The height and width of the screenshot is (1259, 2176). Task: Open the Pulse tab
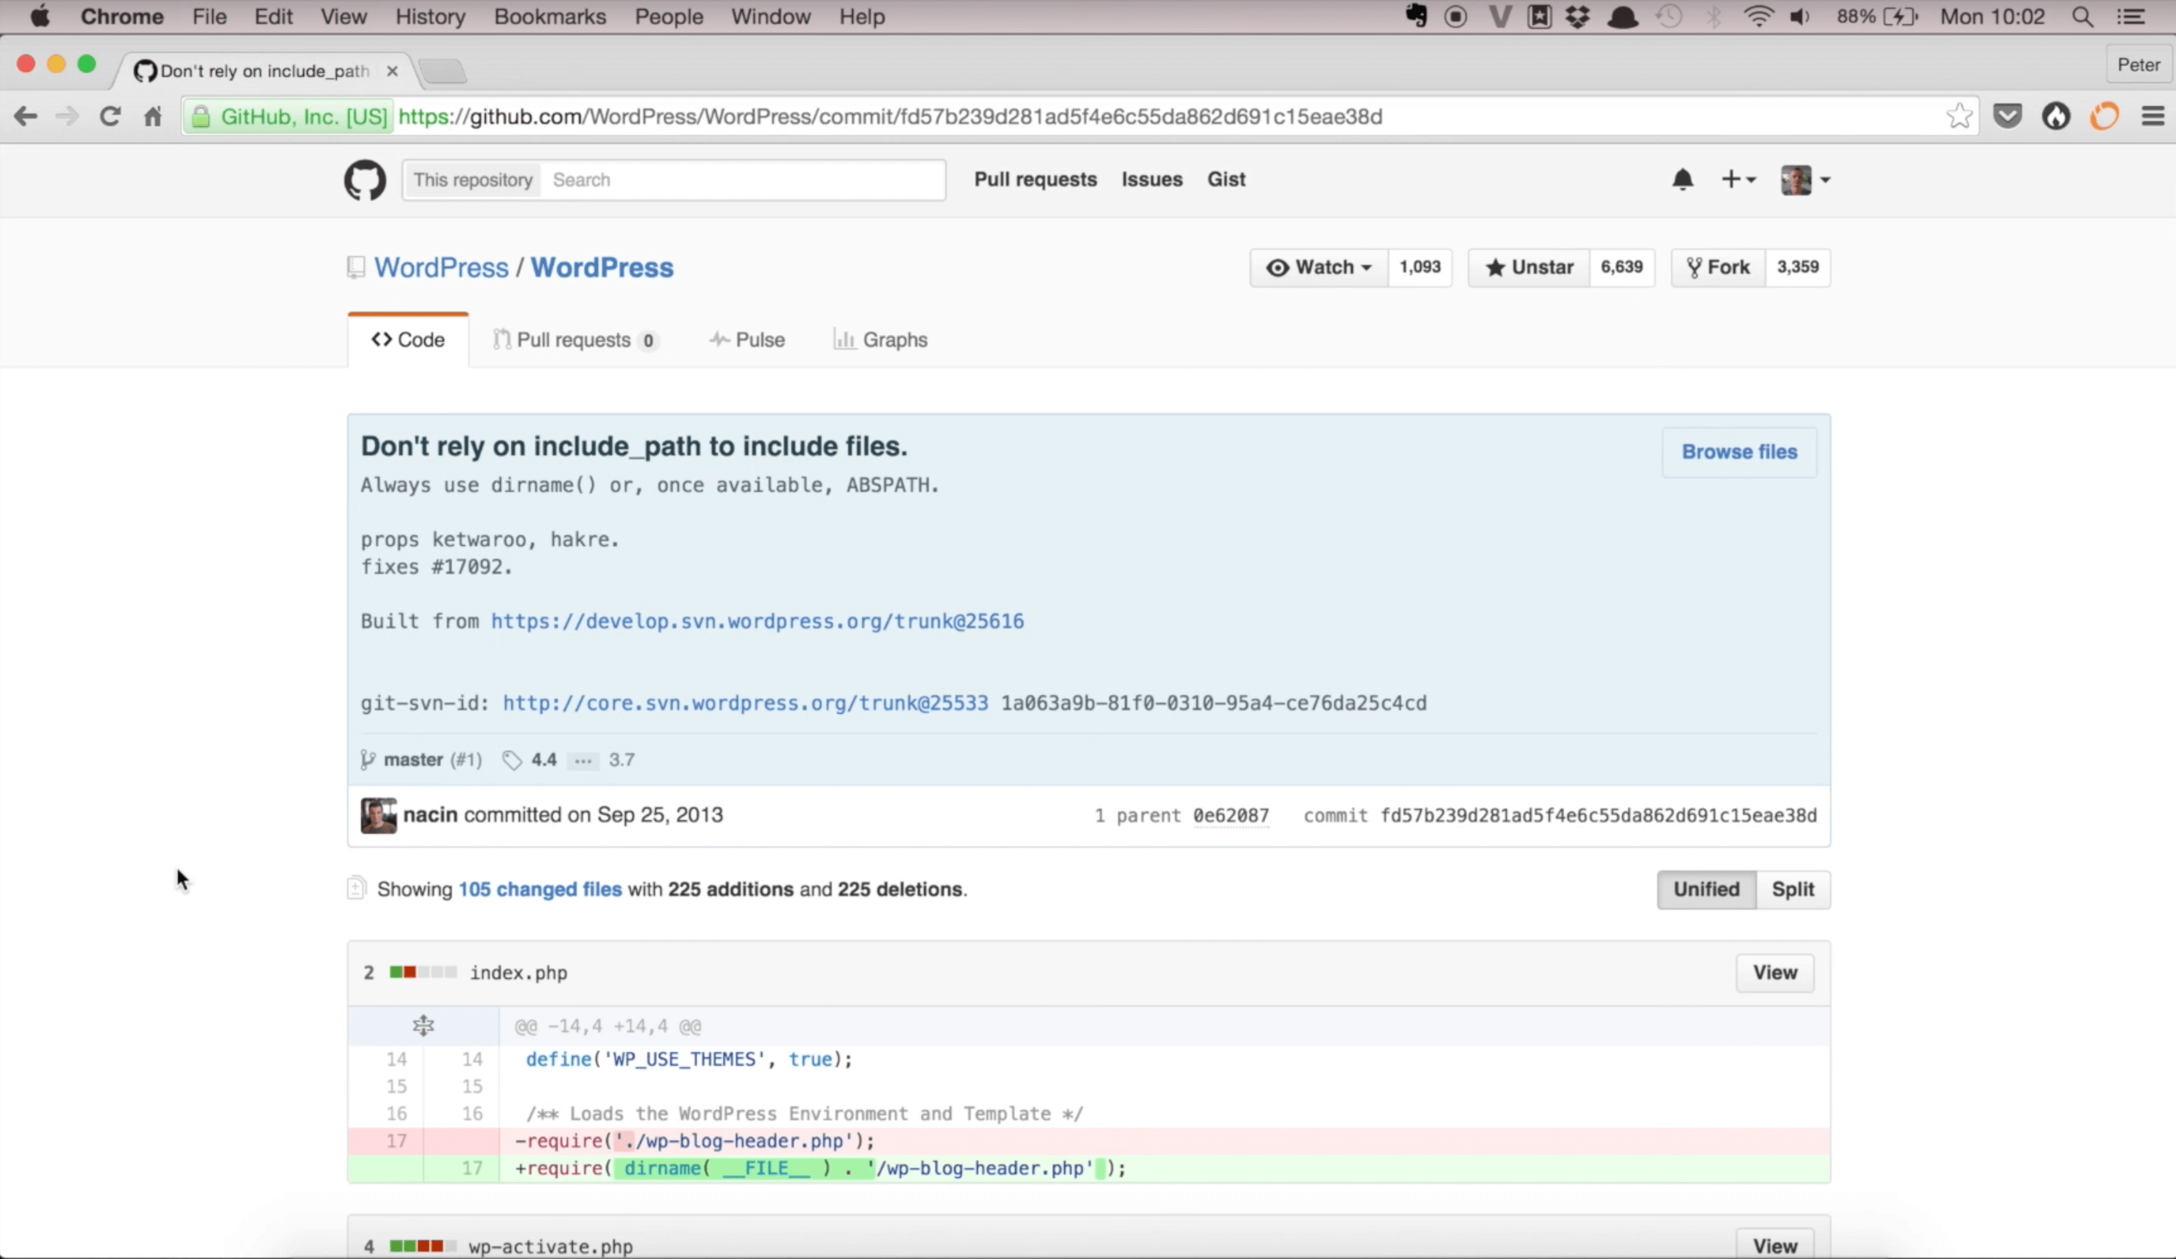pos(747,340)
